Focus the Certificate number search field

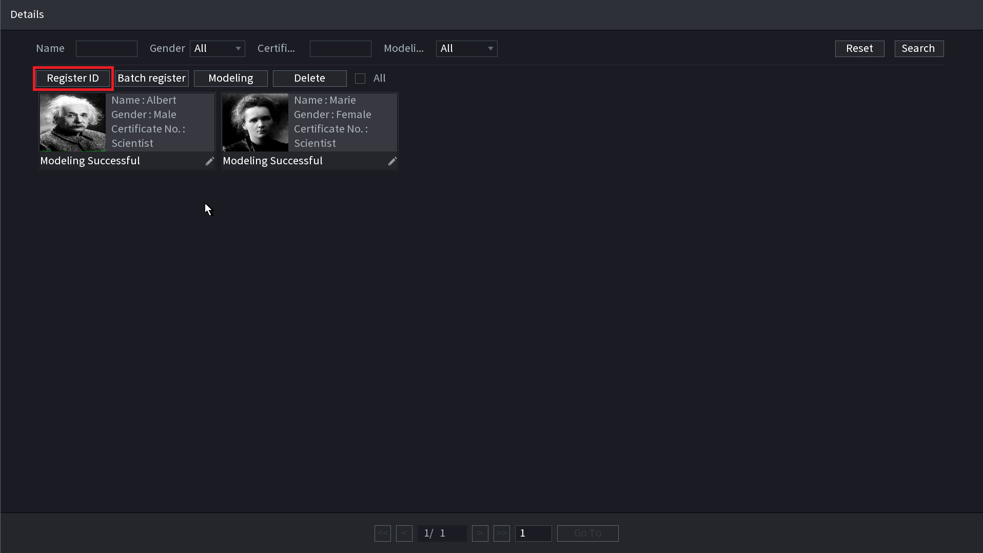pos(341,49)
